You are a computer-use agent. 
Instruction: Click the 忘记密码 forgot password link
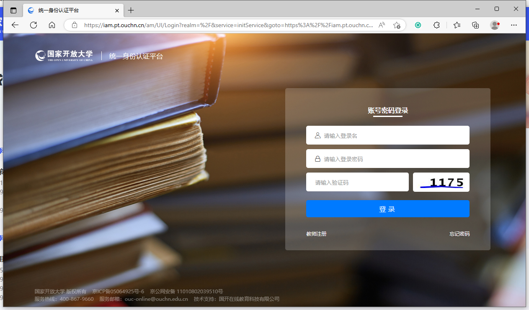click(x=459, y=234)
